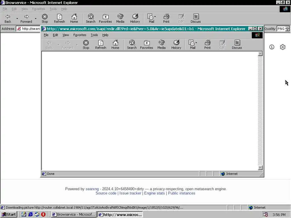Click the Start button

[9, 215]
